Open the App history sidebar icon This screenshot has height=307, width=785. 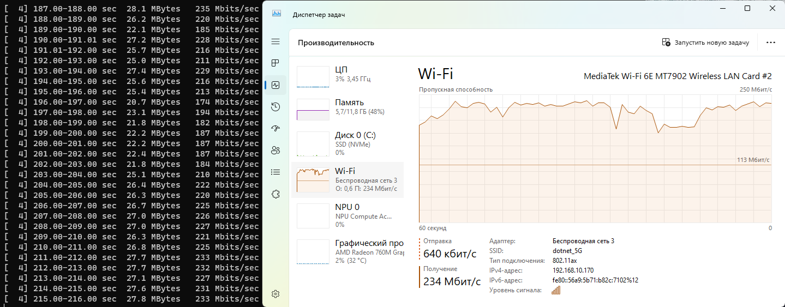tap(275, 107)
